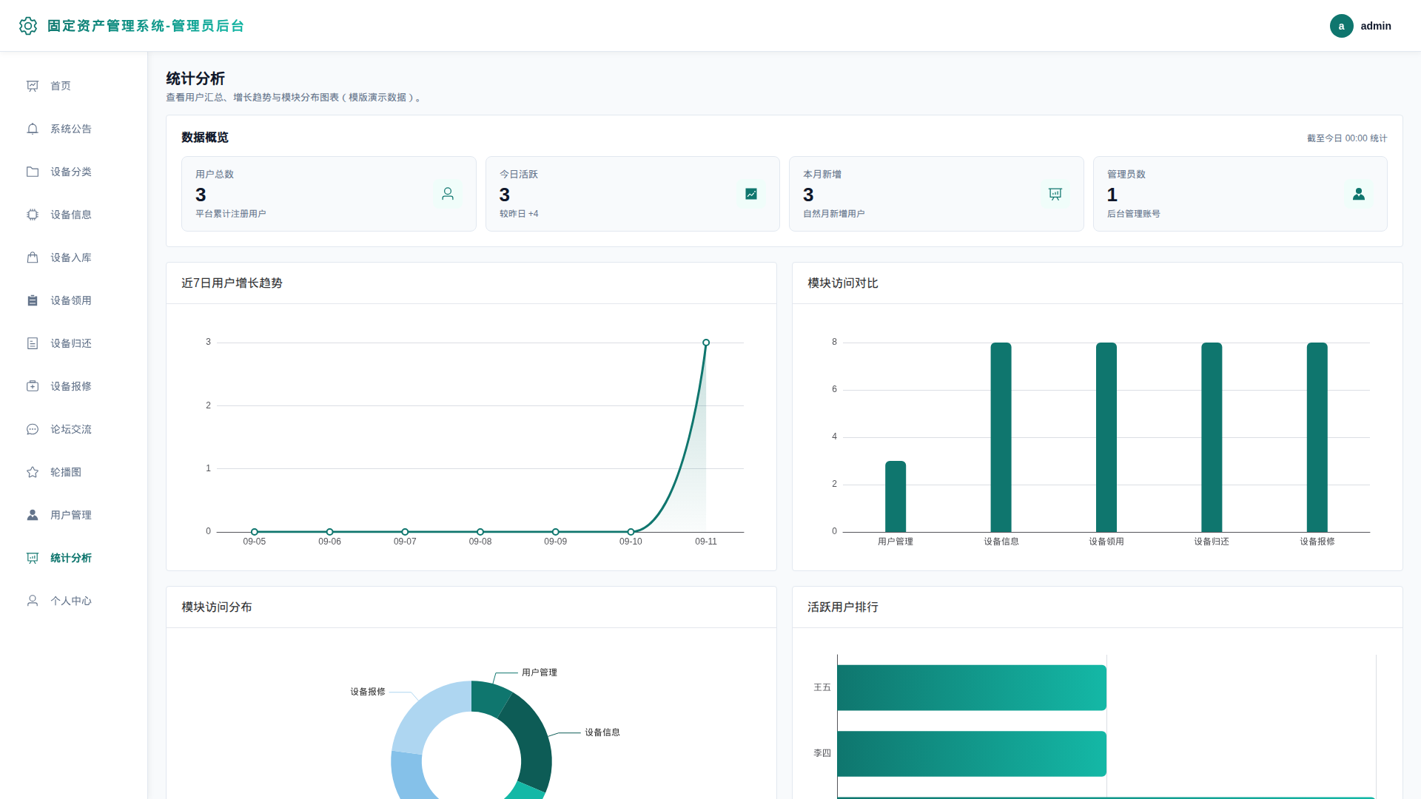
Task: Click the 平台累计注册用户 caption
Action: [x=231, y=214]
